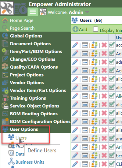Open Page Search in sidebar
Screen dimensions: 122x168
point(22,28)
